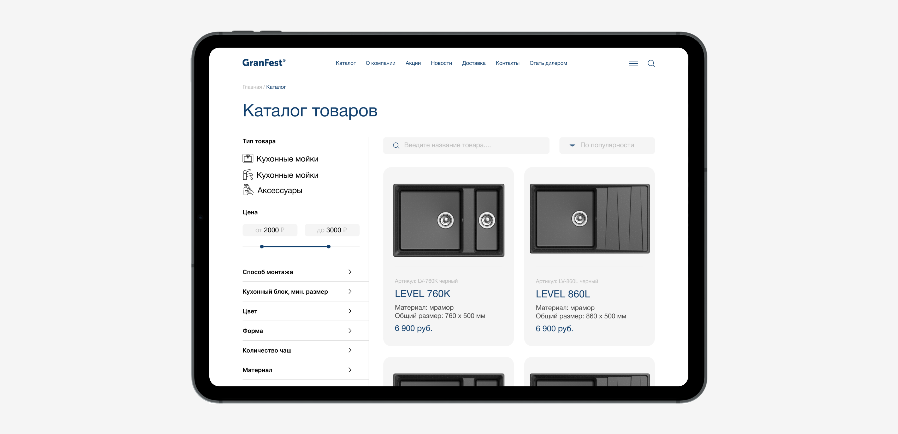898x434 pixels.
Task: Click the Главная breadcrumb link
Action: (x=252, y=87)
